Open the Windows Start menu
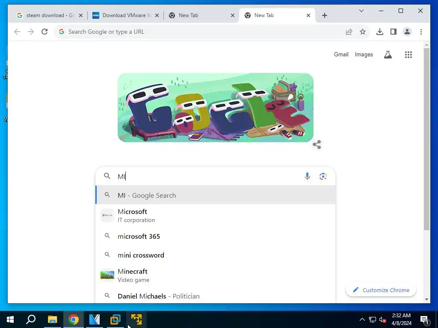 [x=10, y=319]
